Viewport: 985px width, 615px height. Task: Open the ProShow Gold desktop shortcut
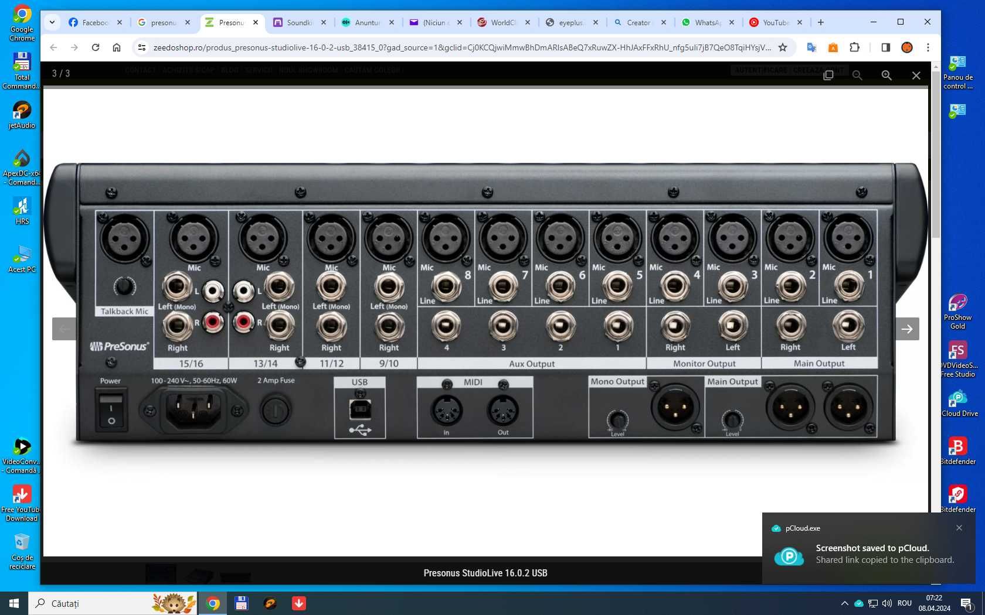click(x=957, y=312)
